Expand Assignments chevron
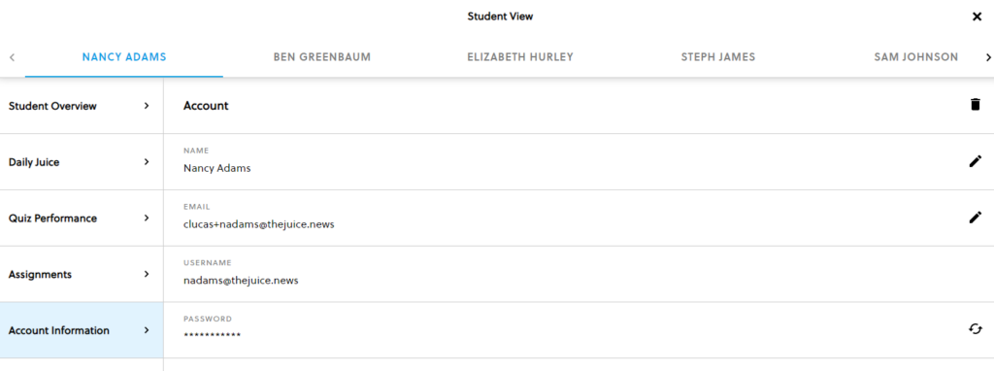The height and width of the screenshot is (371, 994). tap(147, 274)
